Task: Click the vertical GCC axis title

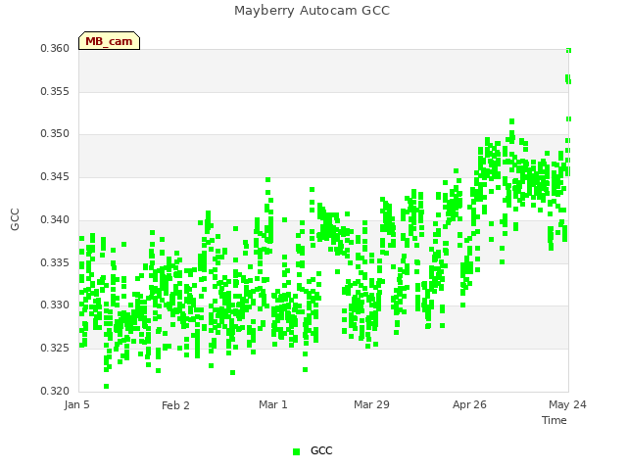Action: click(15, 219)
